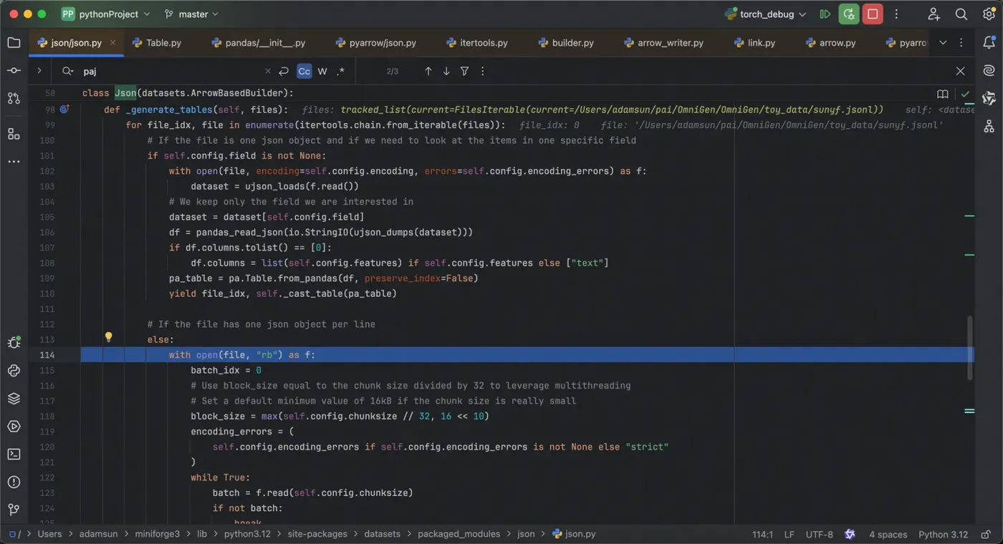
Task: Open the Commit tool window
Action: [14, 71]
